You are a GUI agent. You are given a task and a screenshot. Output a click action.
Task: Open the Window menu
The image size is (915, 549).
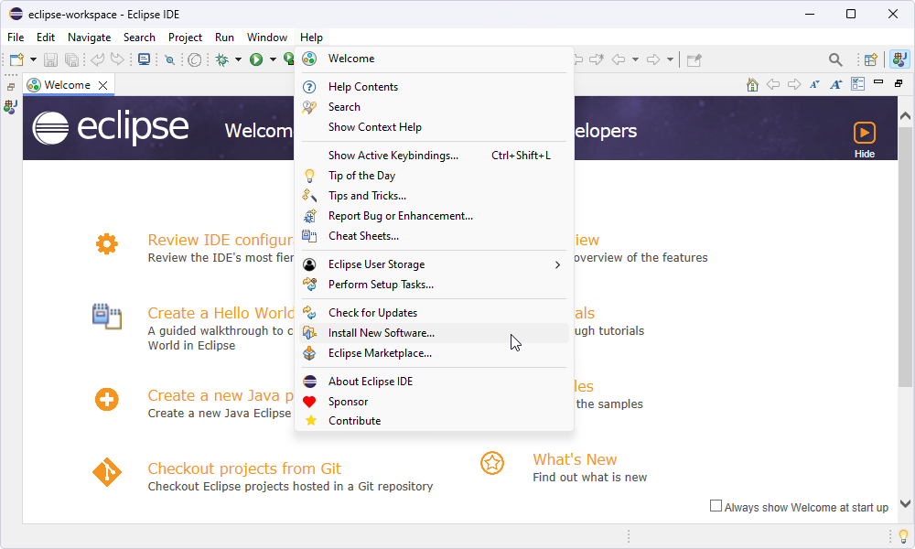(266, 38)
